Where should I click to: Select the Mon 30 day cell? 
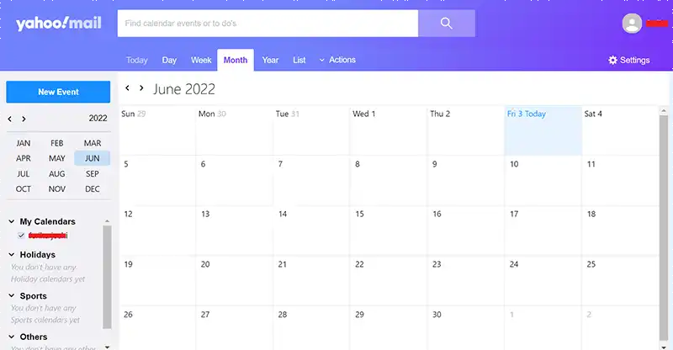[x=235, y=130]
